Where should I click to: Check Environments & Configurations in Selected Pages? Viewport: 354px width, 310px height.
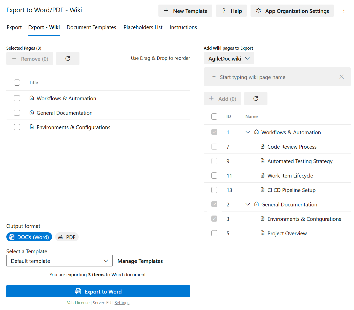click(x=17, y=127)
